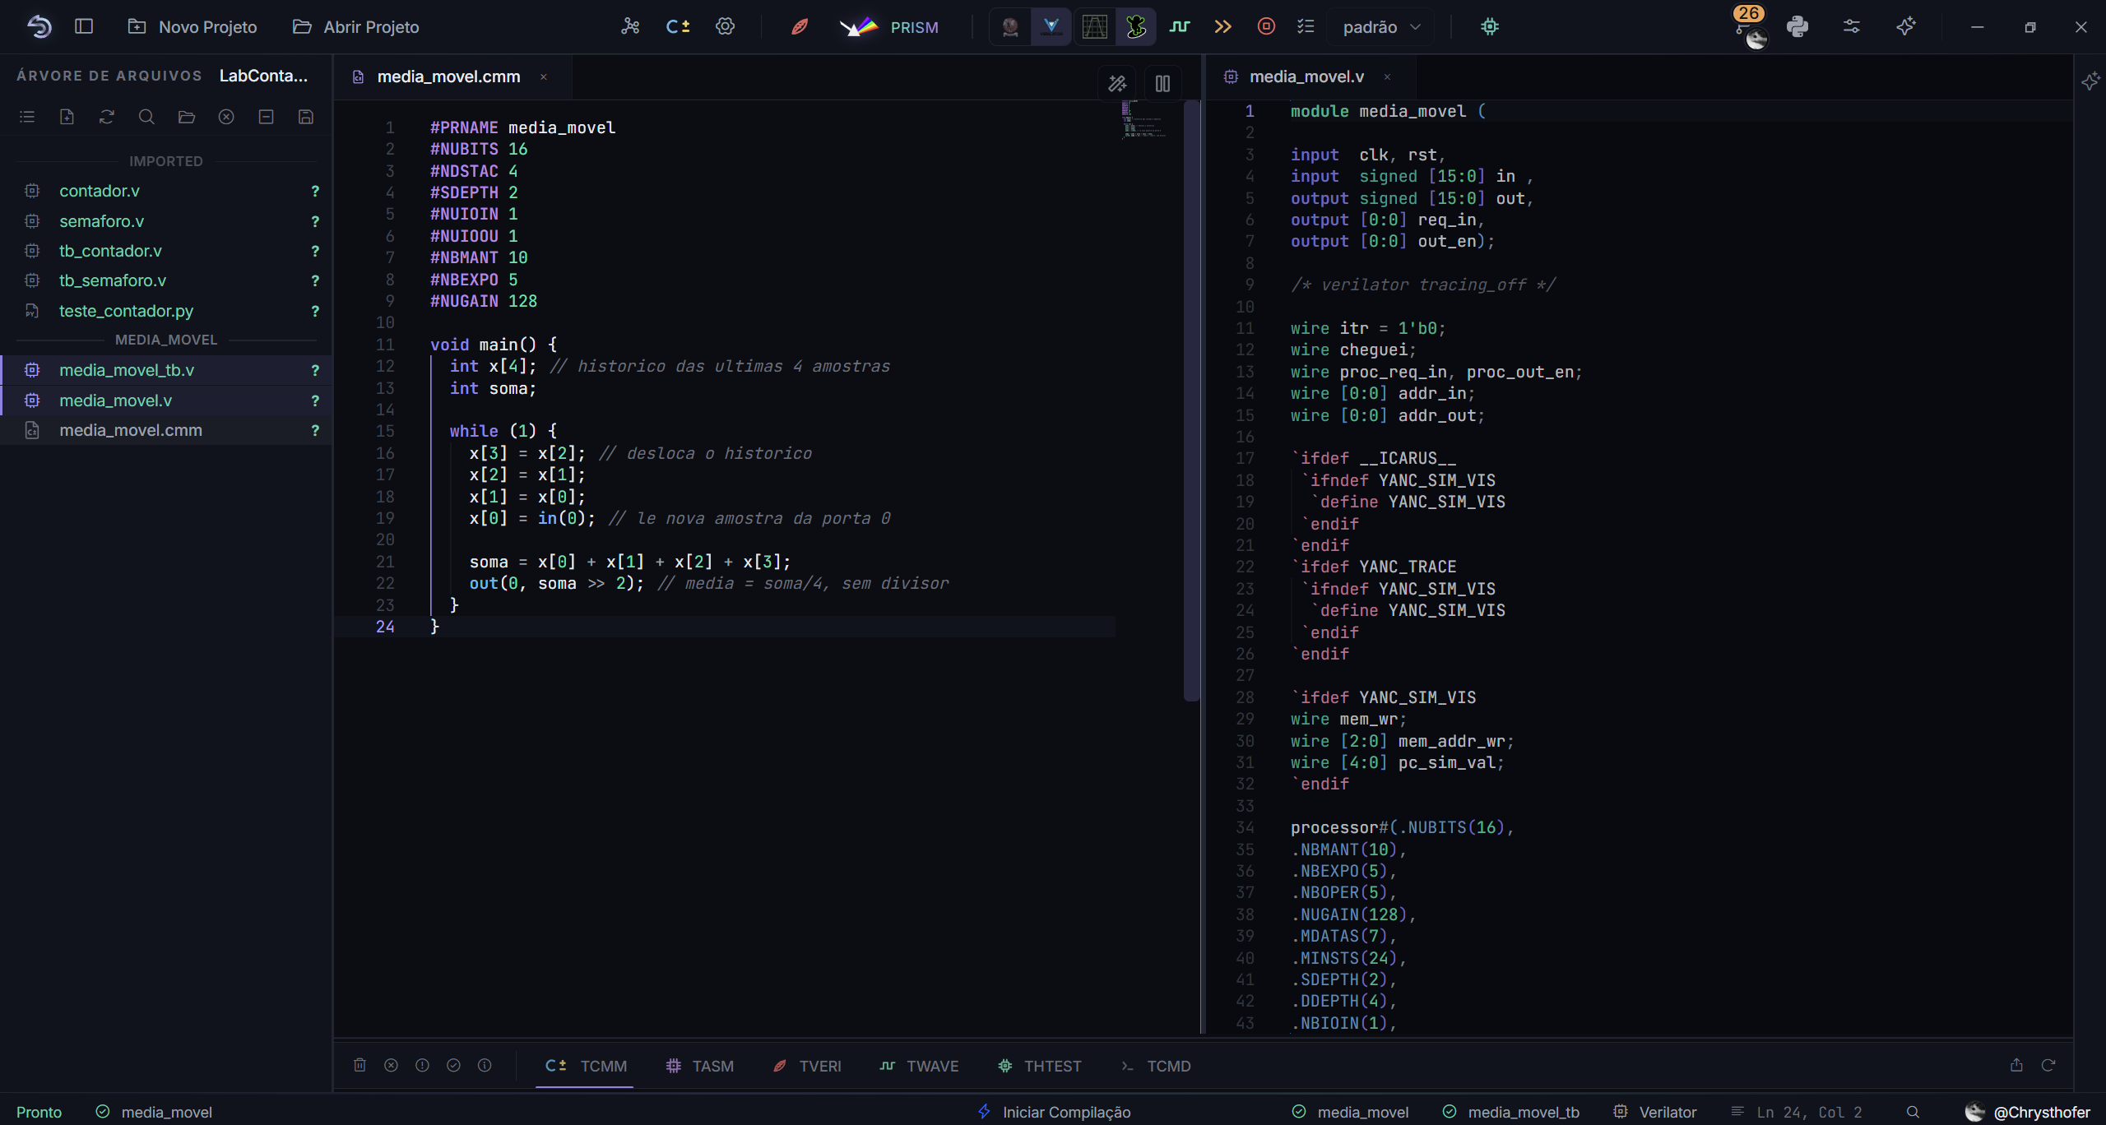The image size is (2106, 1125).
Task: Switch to the TASM tab
Action: point(700,1066)
